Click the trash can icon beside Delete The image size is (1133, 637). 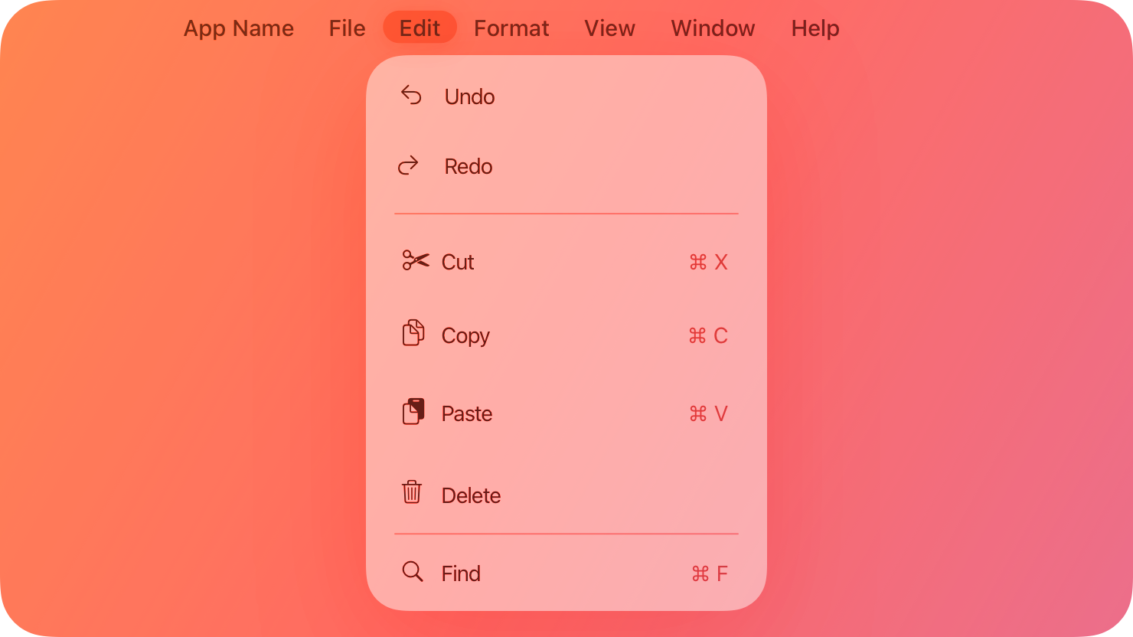(x=412, y=493)
